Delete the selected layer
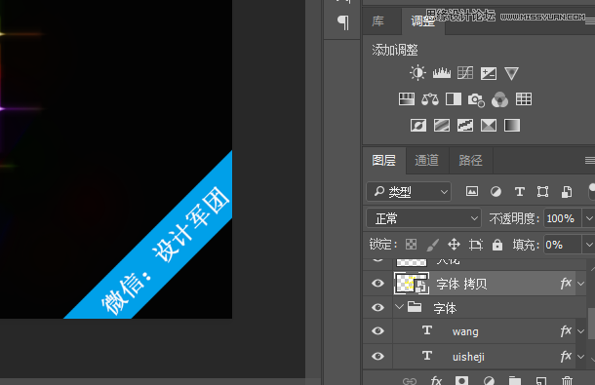Image resolution: width=595 pixels, height=385 pixels. coord(567,380)
